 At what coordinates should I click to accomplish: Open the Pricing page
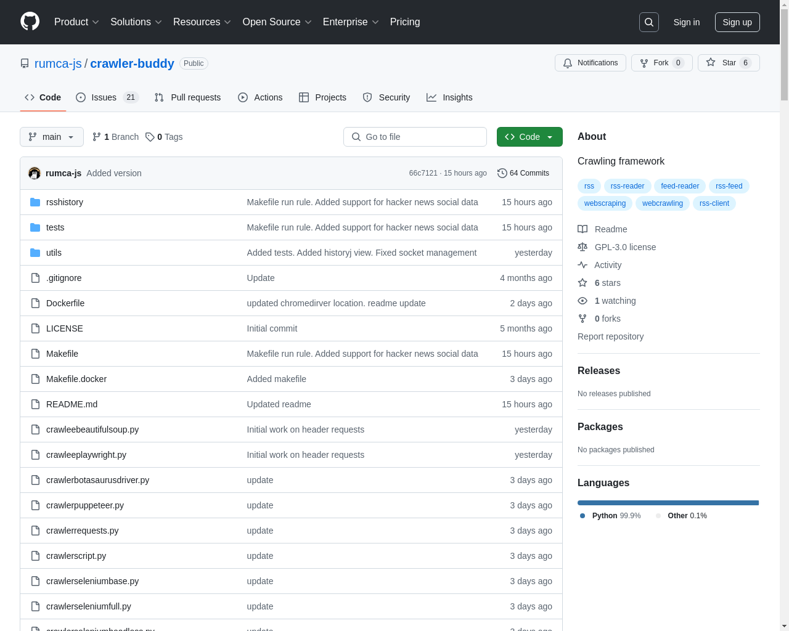click(405, 22)
